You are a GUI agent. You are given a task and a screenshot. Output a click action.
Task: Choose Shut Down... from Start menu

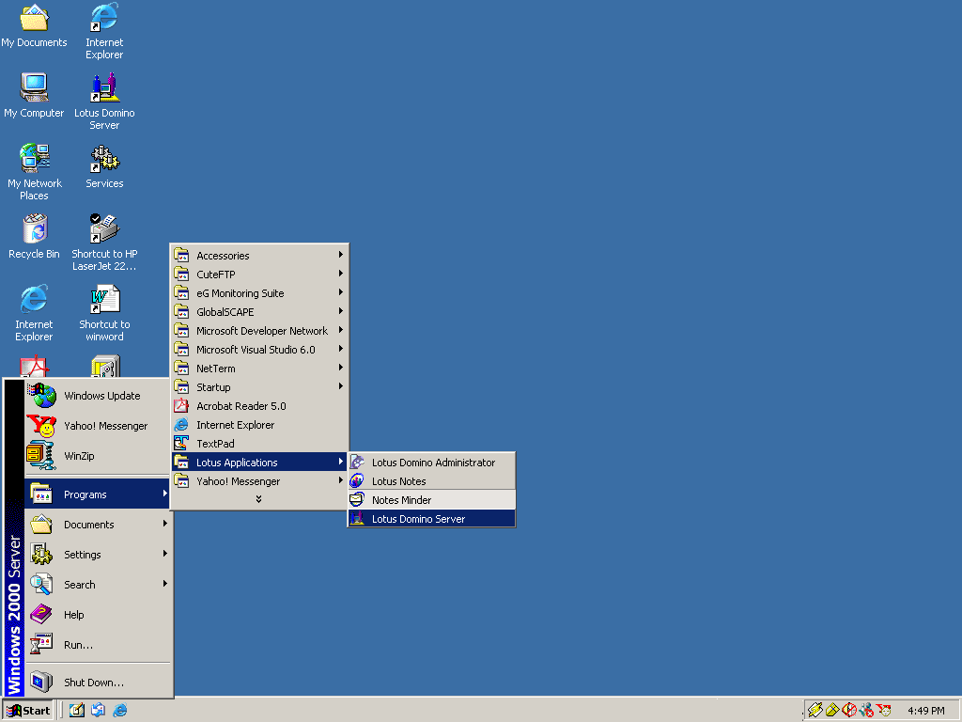[x=98, y=683]
